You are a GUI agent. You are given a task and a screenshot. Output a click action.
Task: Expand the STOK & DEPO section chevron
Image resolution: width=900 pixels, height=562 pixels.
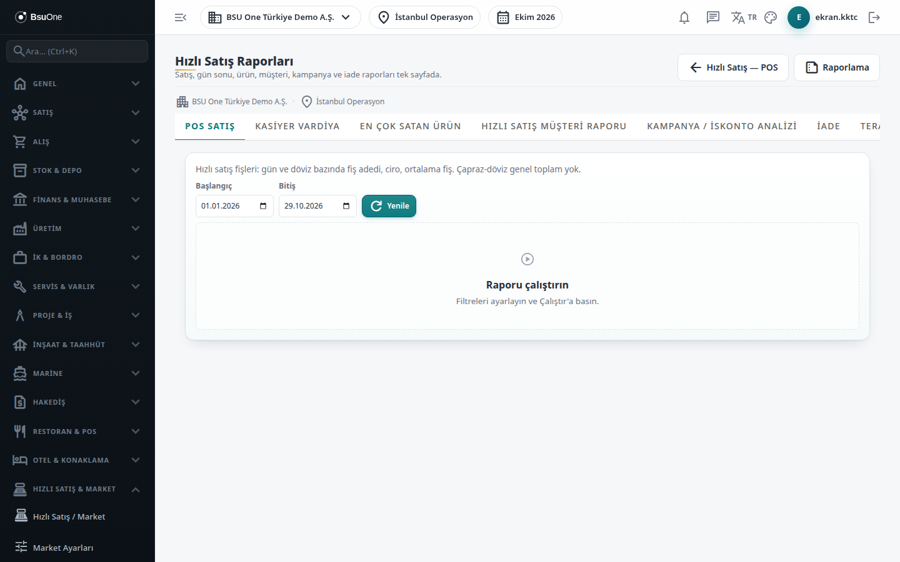pyautogui.click(x=136, y=170)
